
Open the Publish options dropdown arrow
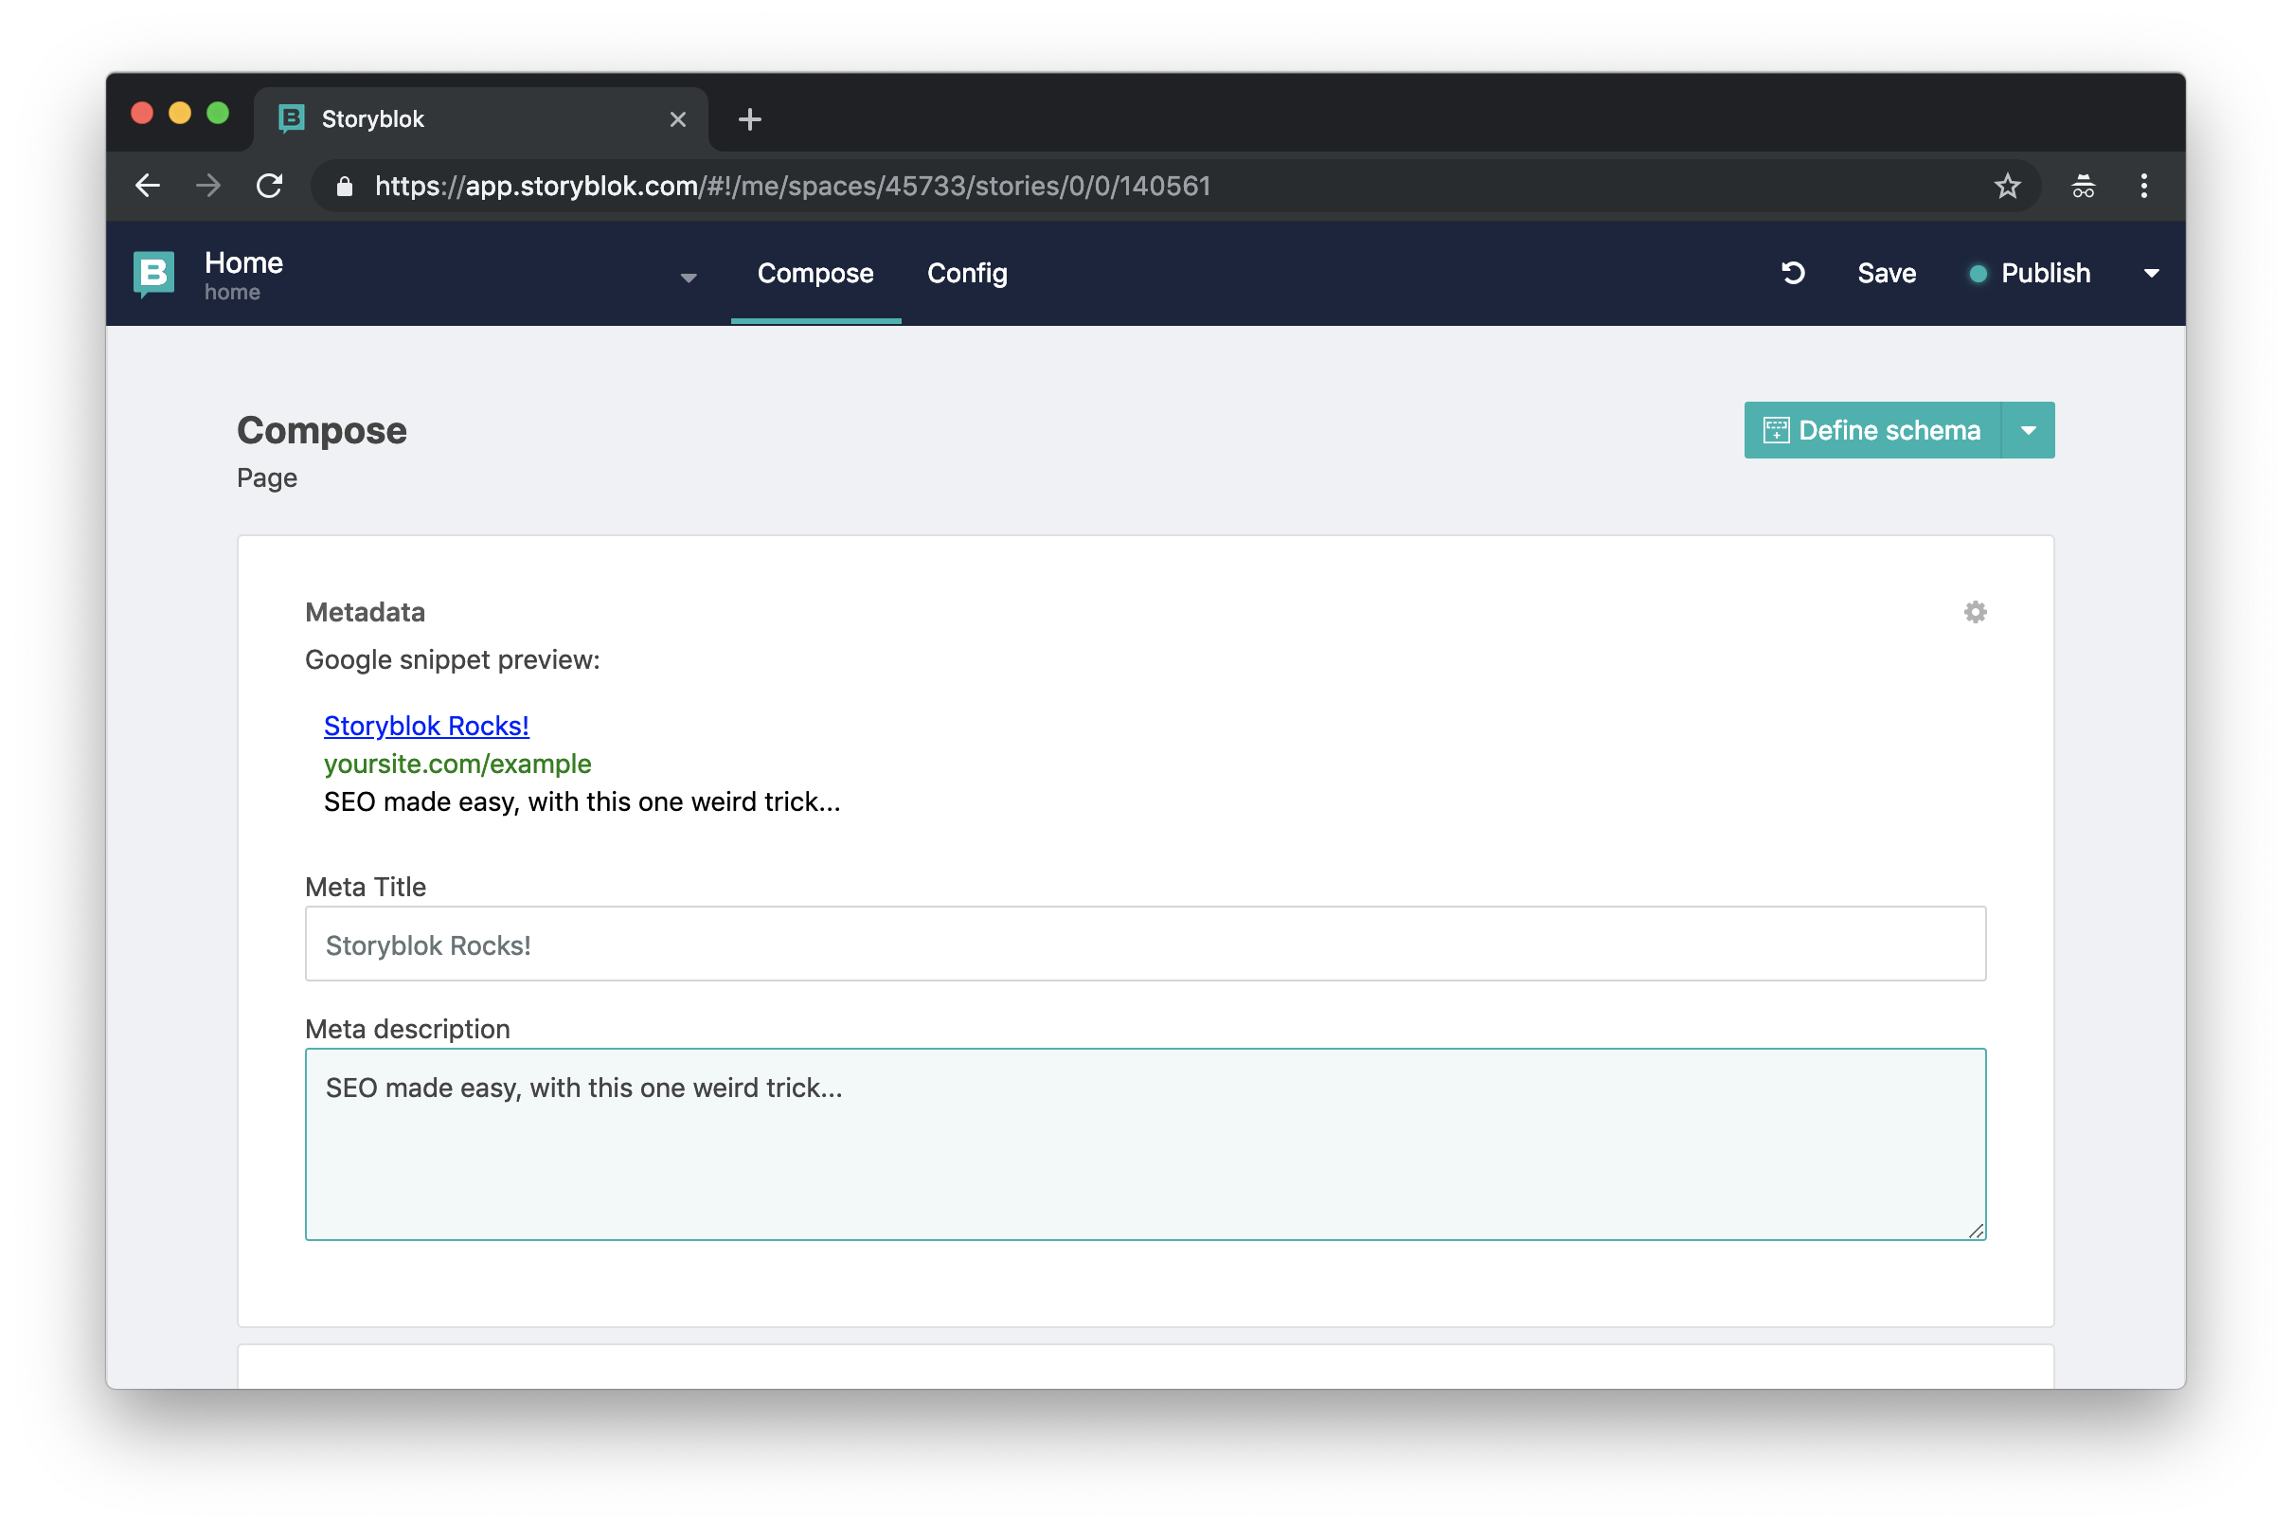point(2151,273)
